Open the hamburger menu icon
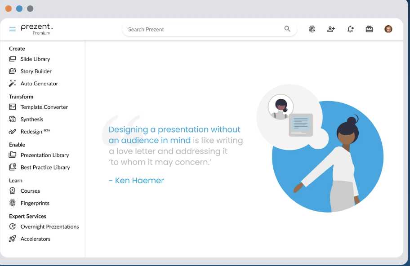This screenshot has width=410, height=266. pos(12,29)
